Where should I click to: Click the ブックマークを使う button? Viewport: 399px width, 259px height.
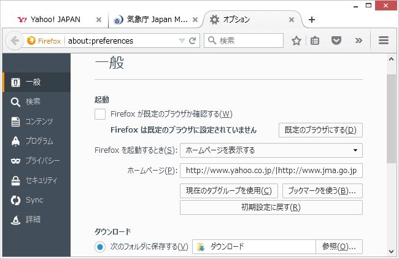point(322,191)
